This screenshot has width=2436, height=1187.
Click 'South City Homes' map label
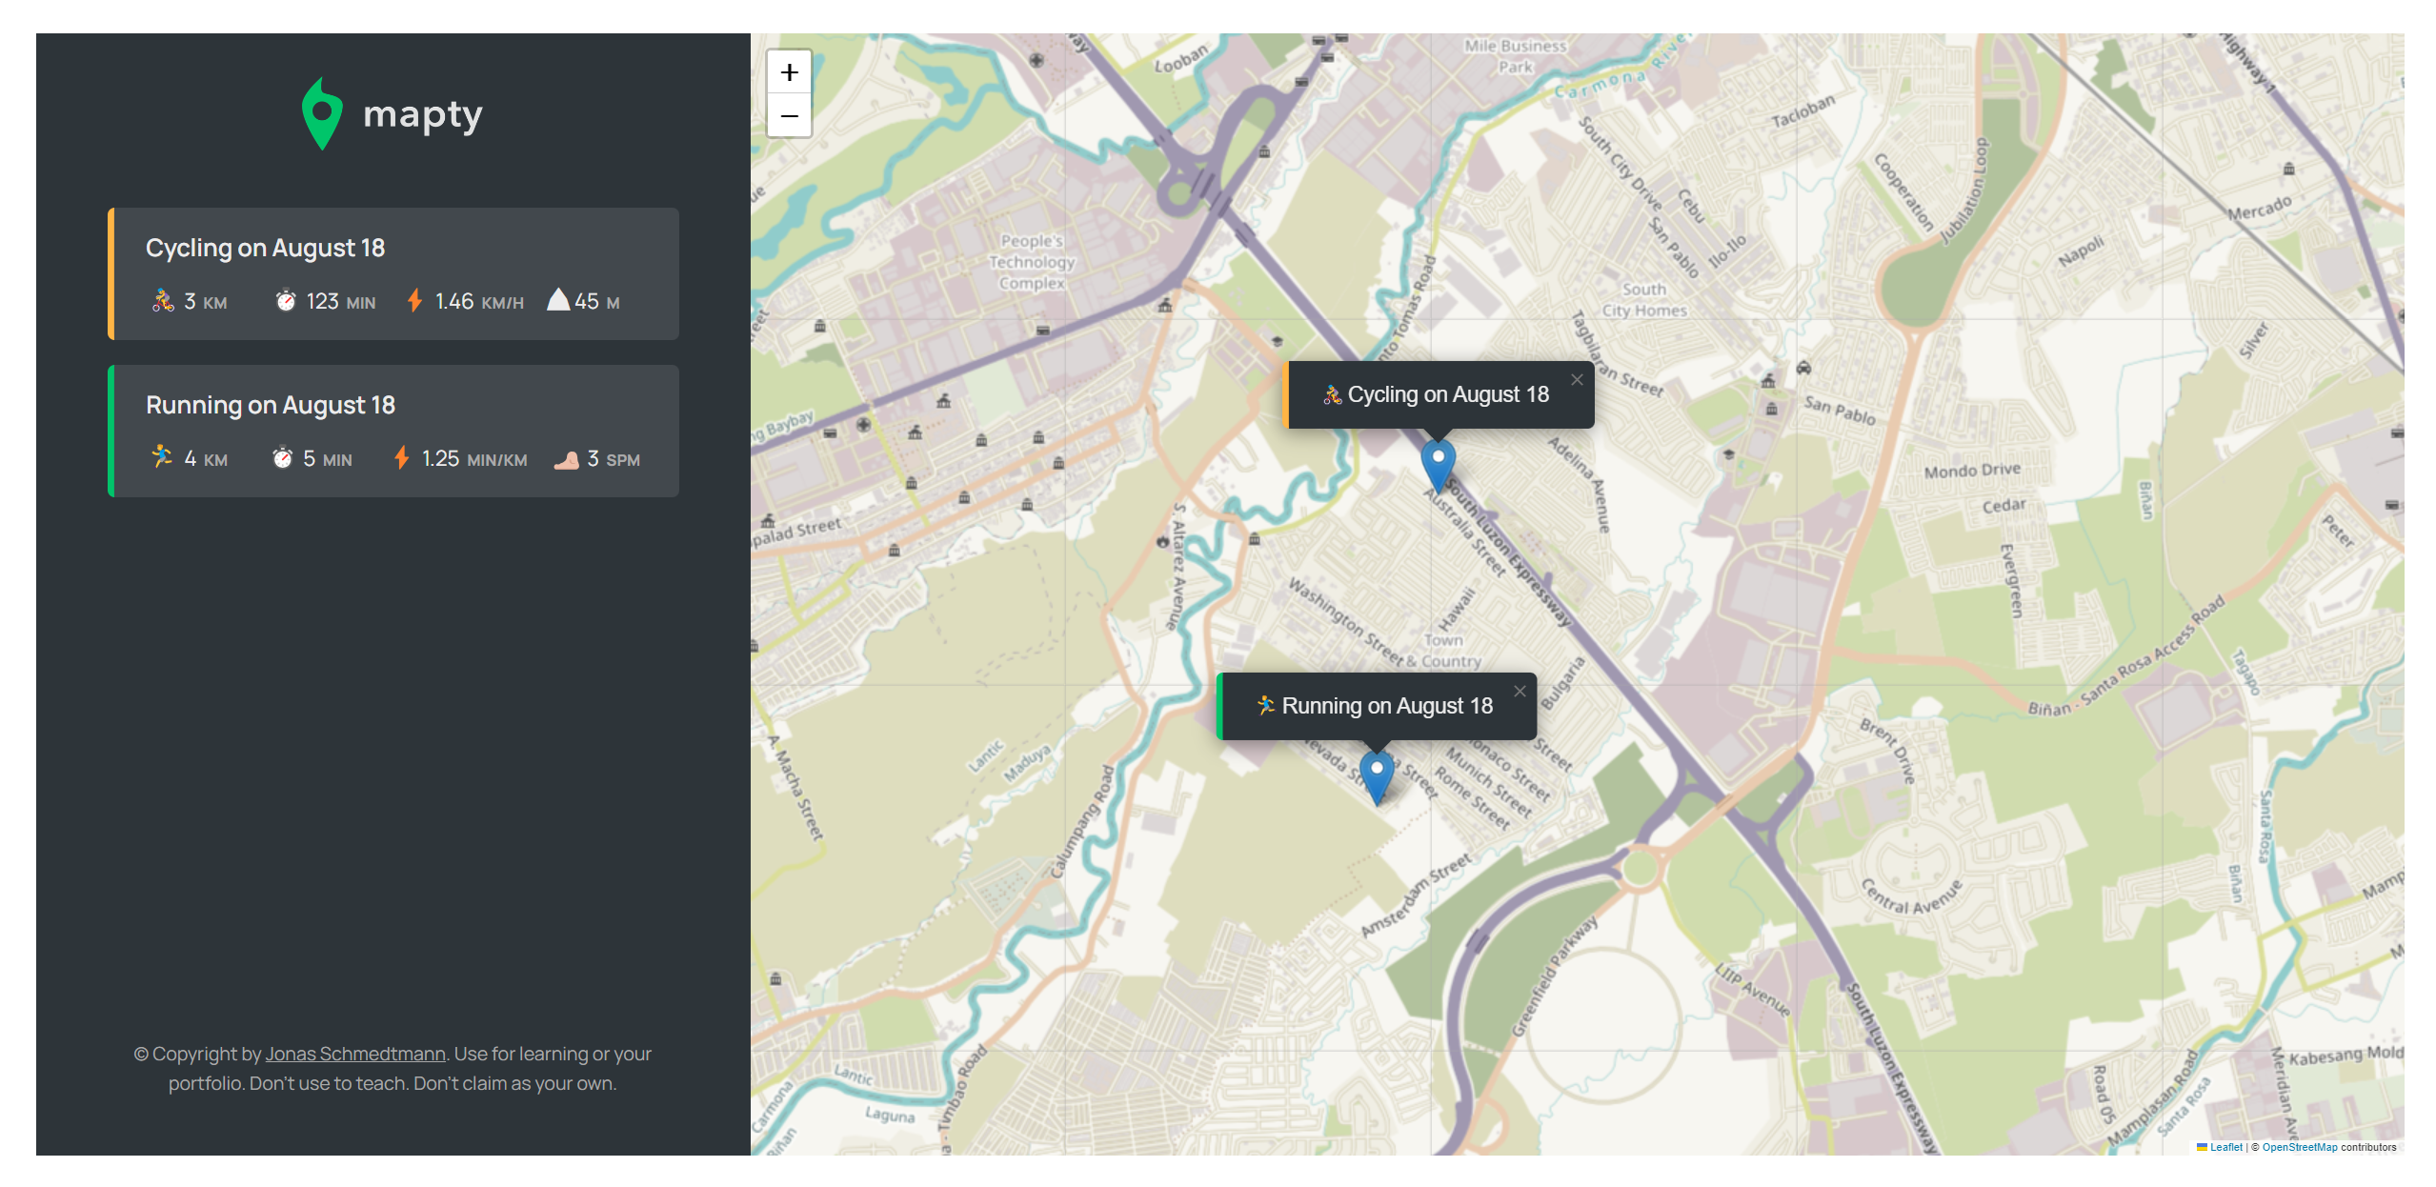[x=1644, y=299]
